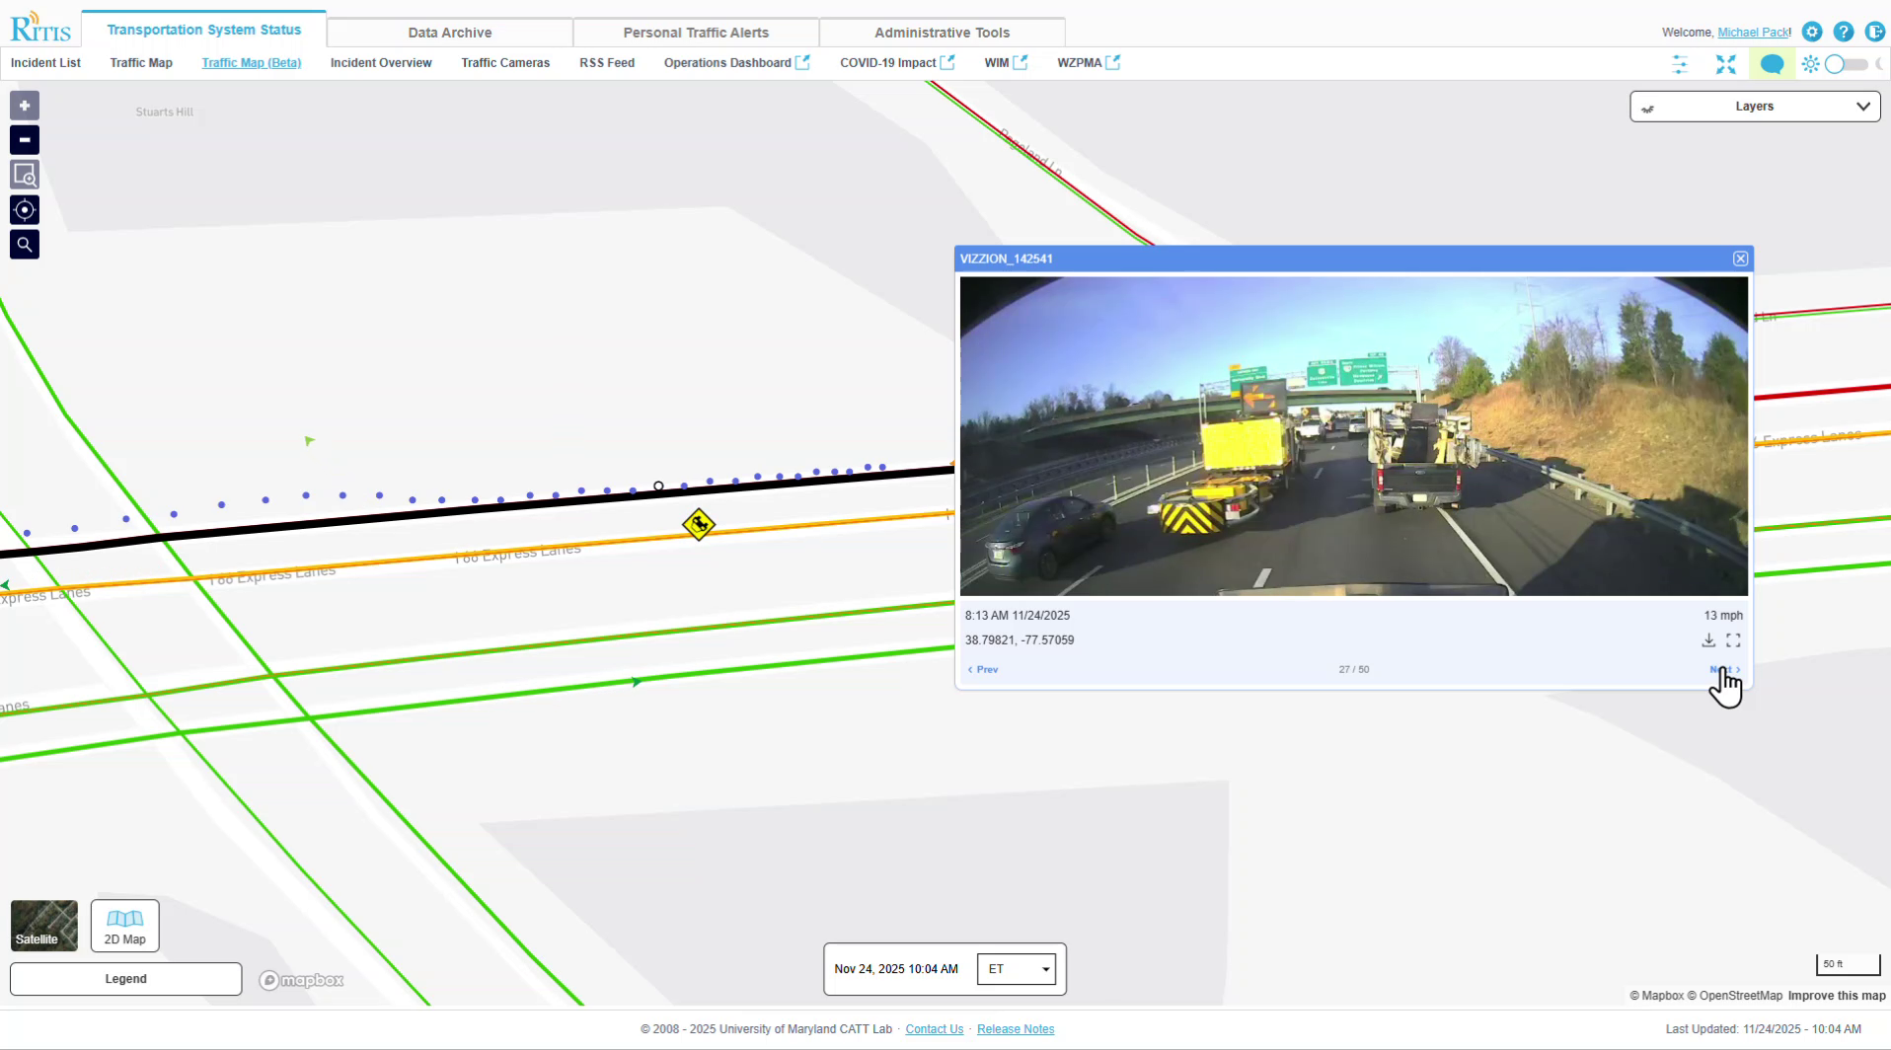The width and height of the screenshot is (1891, 1050).
Task: Click the locate-me crosshair map tool
Action: (25, 209)
